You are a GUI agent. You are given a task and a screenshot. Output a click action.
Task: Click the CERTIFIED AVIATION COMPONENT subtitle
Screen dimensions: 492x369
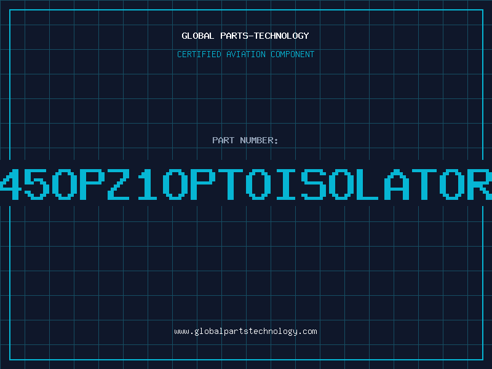[245, 54]
